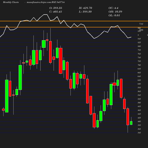This screenshot has width=148, height=148.
Task: Click the "445" price axis label
Action: coord(139,114)
